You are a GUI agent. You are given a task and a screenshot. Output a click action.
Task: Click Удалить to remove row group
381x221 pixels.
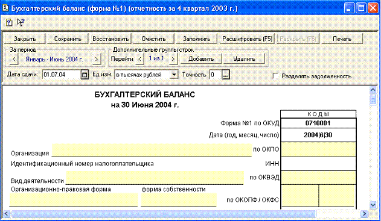click(244, 59)
